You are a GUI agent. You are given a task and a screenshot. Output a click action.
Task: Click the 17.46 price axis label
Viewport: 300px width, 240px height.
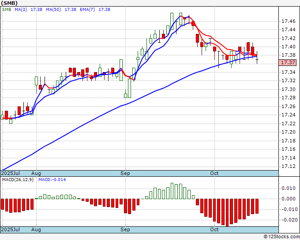pyautogui.click(x=289, y=21)
